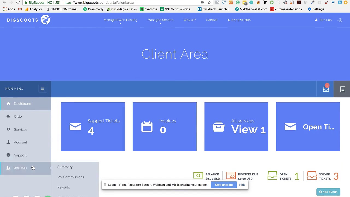350x197 pixels.
Task: Select Dashboard in the sidebar
Action: [25, 104]
